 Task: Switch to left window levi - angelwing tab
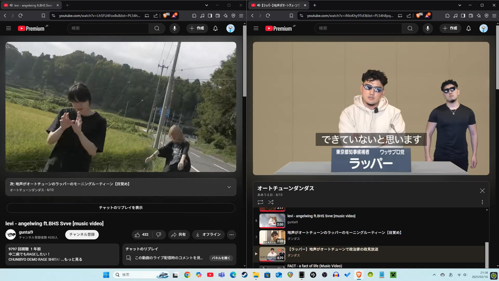[x=31, y=5]
